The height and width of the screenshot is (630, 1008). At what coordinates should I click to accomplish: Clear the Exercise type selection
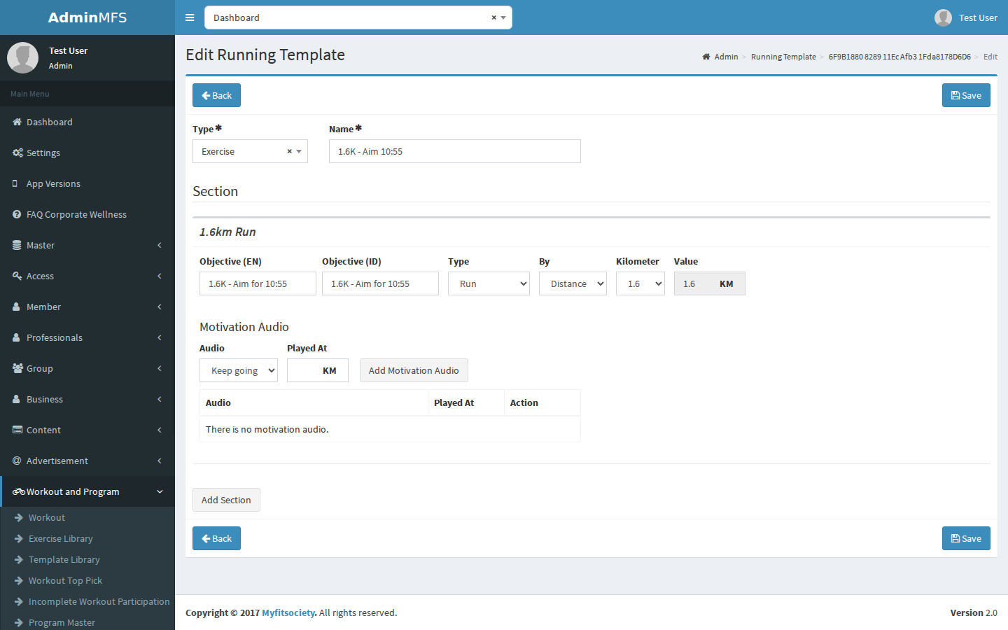click(289, 151)
